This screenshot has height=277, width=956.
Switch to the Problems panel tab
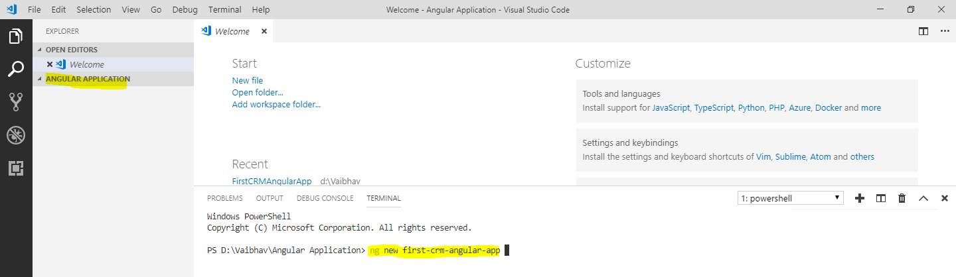(224, 198)
